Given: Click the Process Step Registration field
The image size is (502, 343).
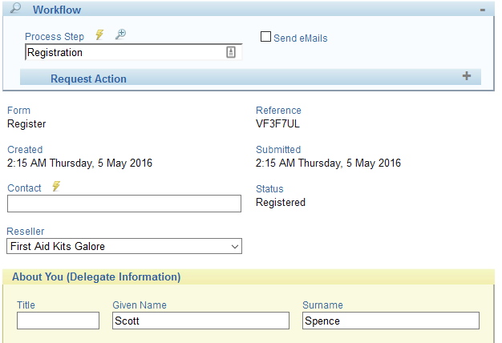Looking at the screenshot, I should click(x=124, y=52).
